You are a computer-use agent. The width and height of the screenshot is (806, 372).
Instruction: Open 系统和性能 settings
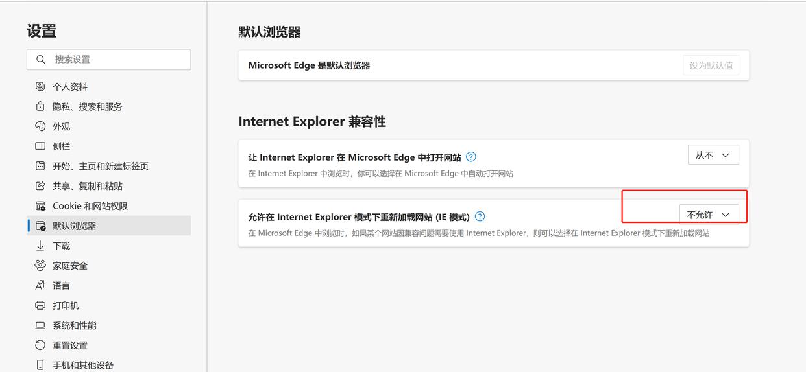109,325
